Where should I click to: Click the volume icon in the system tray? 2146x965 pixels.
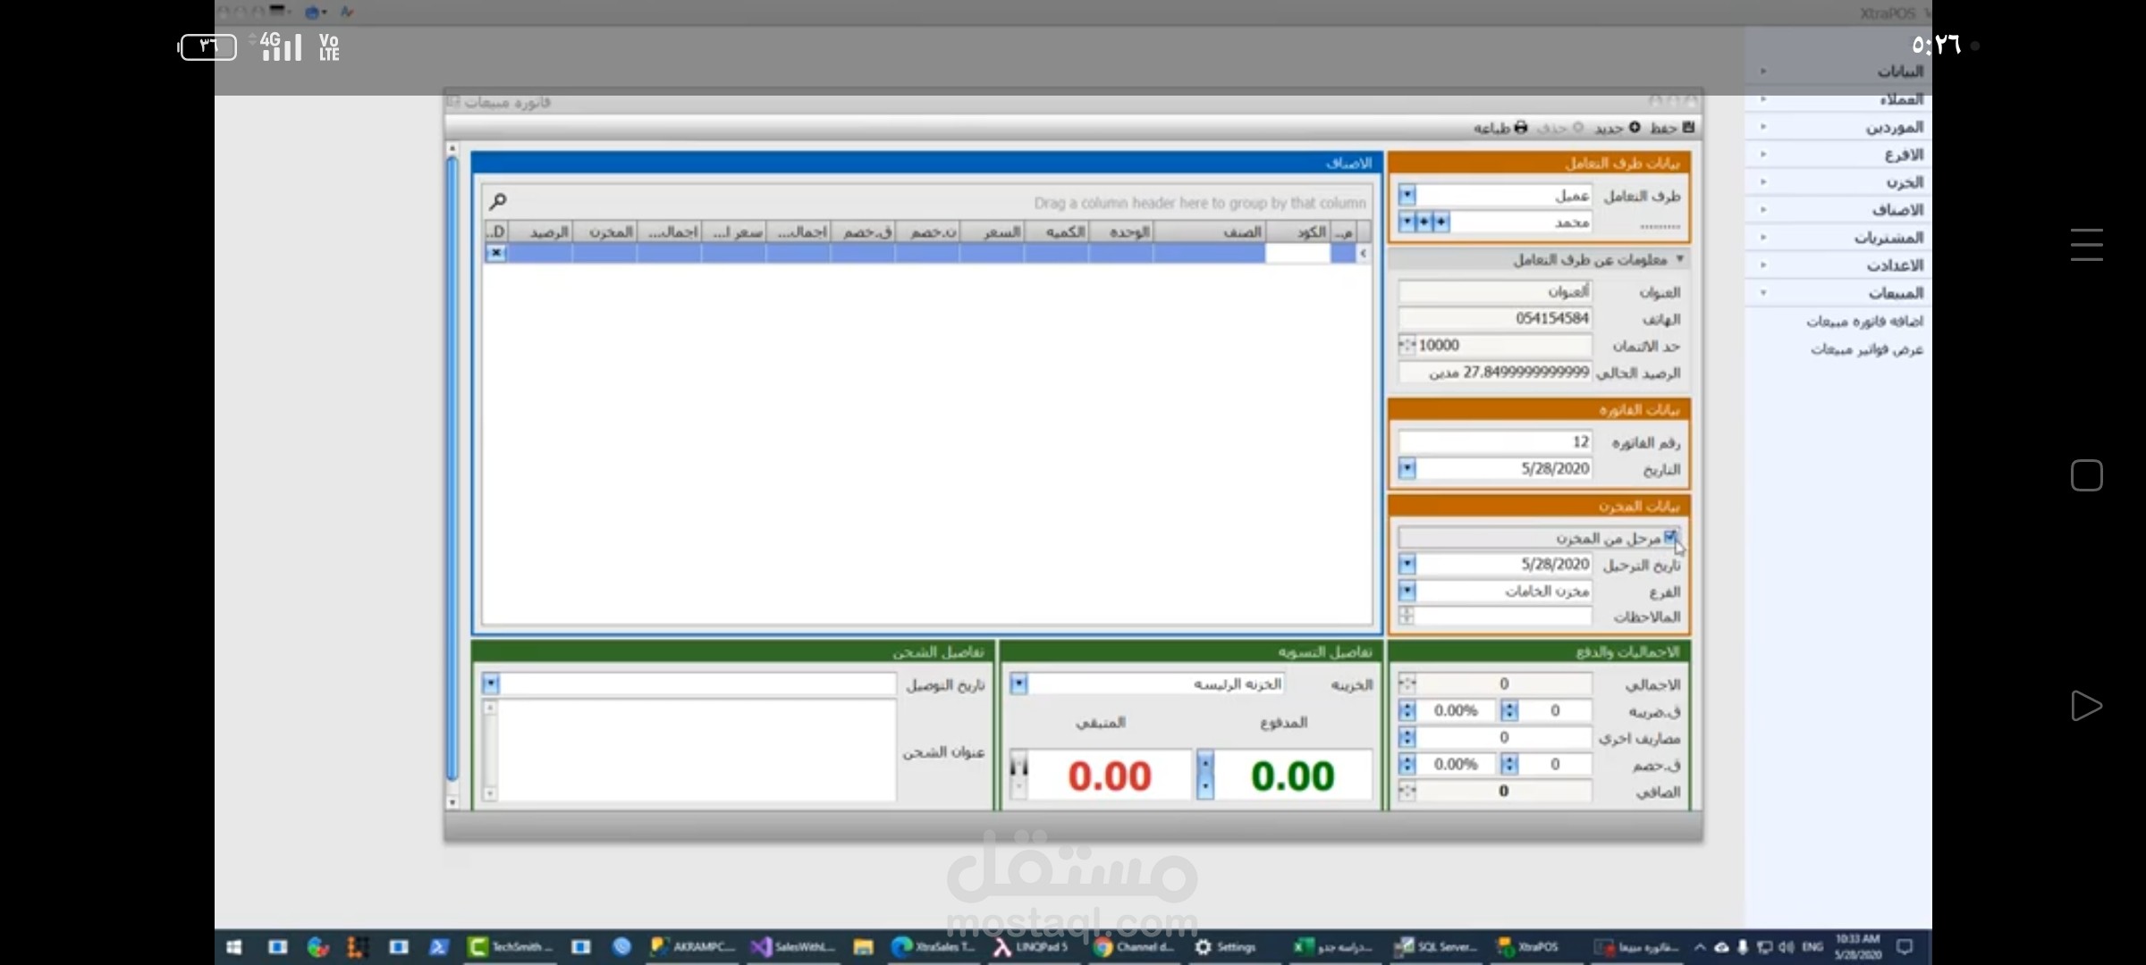1787,947
